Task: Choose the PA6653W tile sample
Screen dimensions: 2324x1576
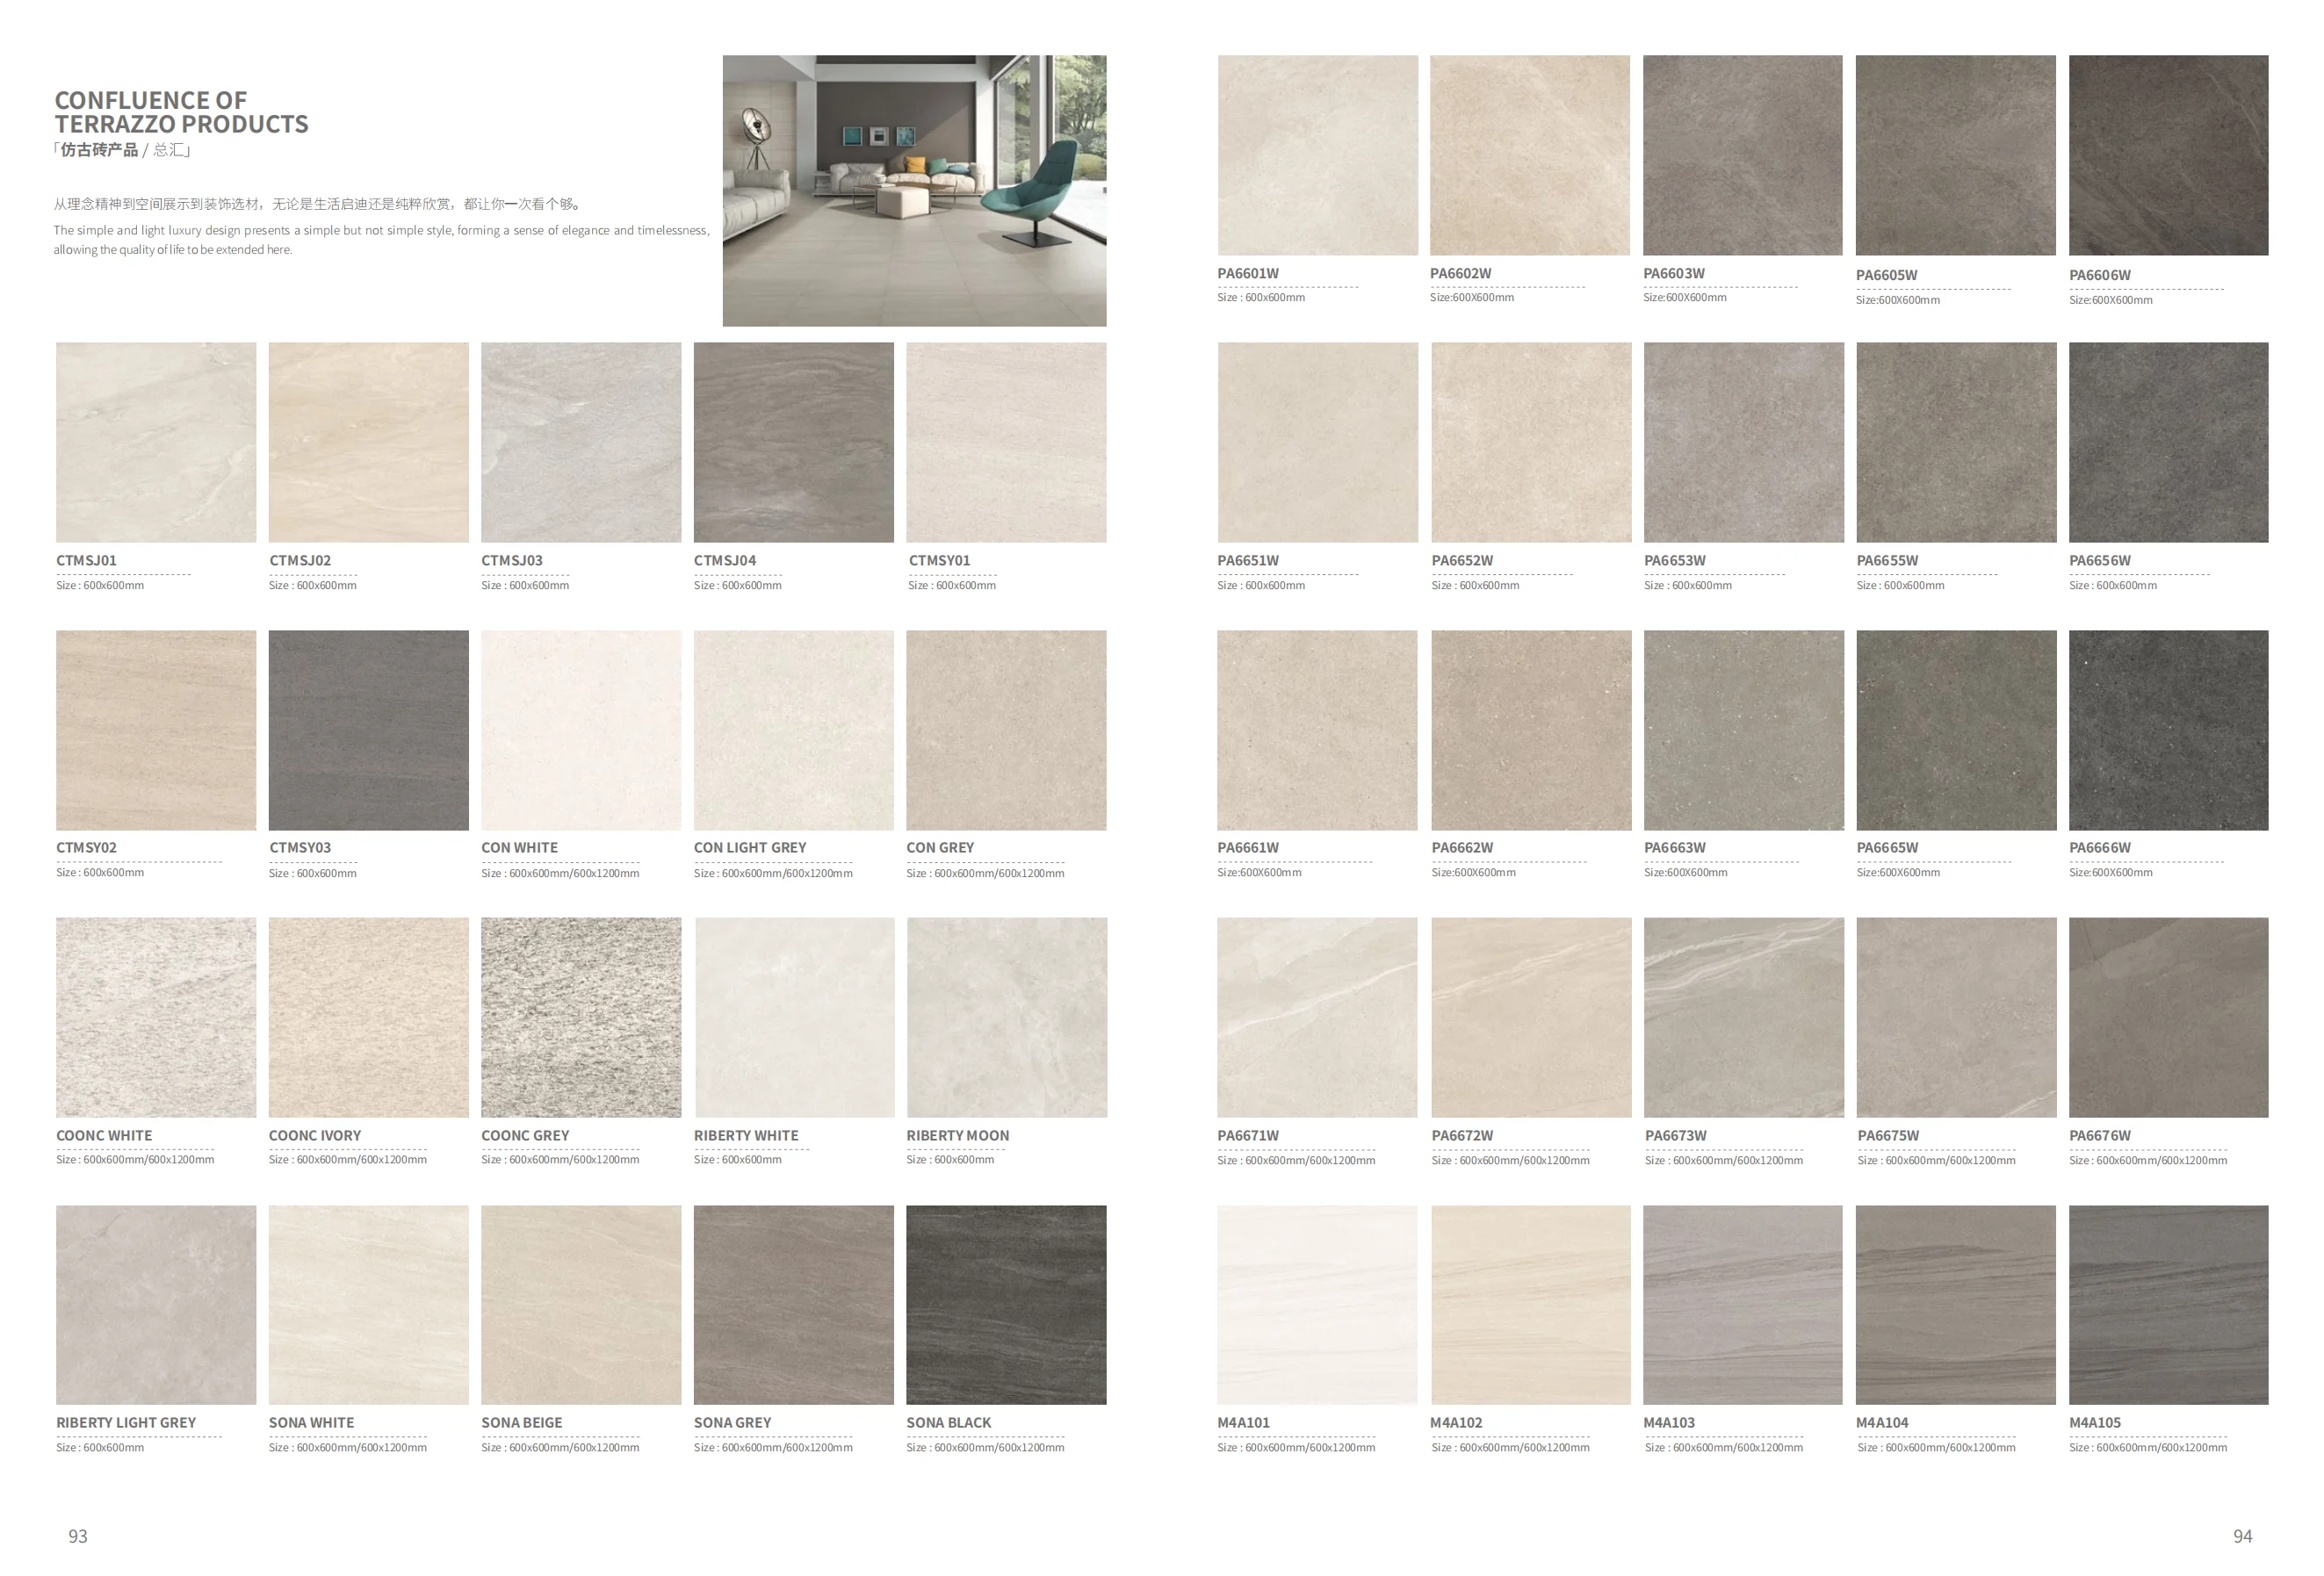Action: (1743, 442)
